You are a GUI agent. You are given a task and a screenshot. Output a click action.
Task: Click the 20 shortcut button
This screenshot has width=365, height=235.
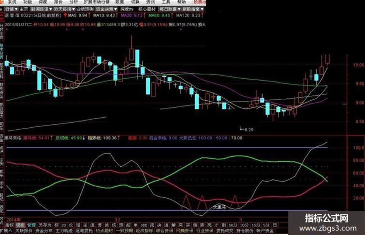pyautogui.click(x=64, y=225)
